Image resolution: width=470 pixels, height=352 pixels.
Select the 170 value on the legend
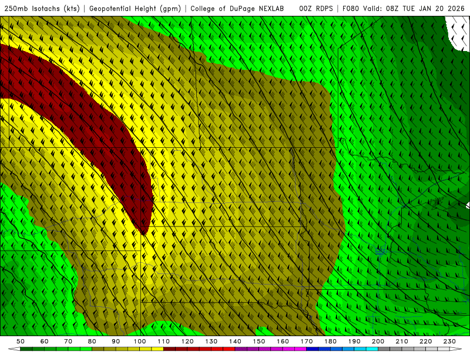coord(307,341)
